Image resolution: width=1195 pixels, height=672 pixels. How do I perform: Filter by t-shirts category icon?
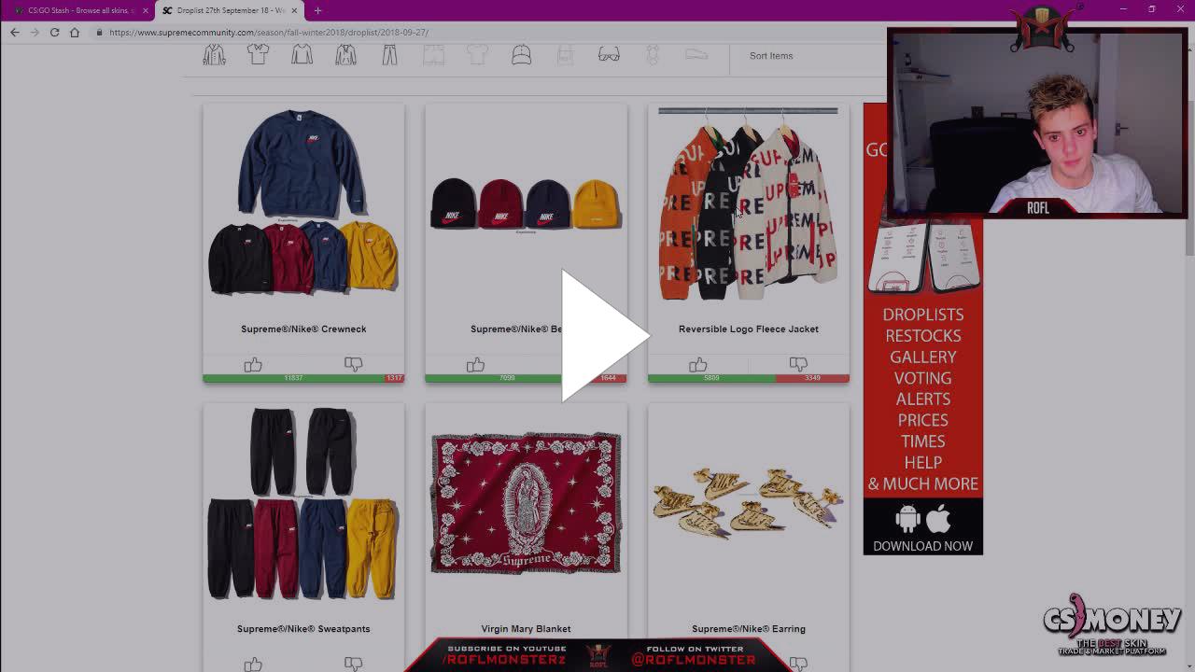click(478, 55)
